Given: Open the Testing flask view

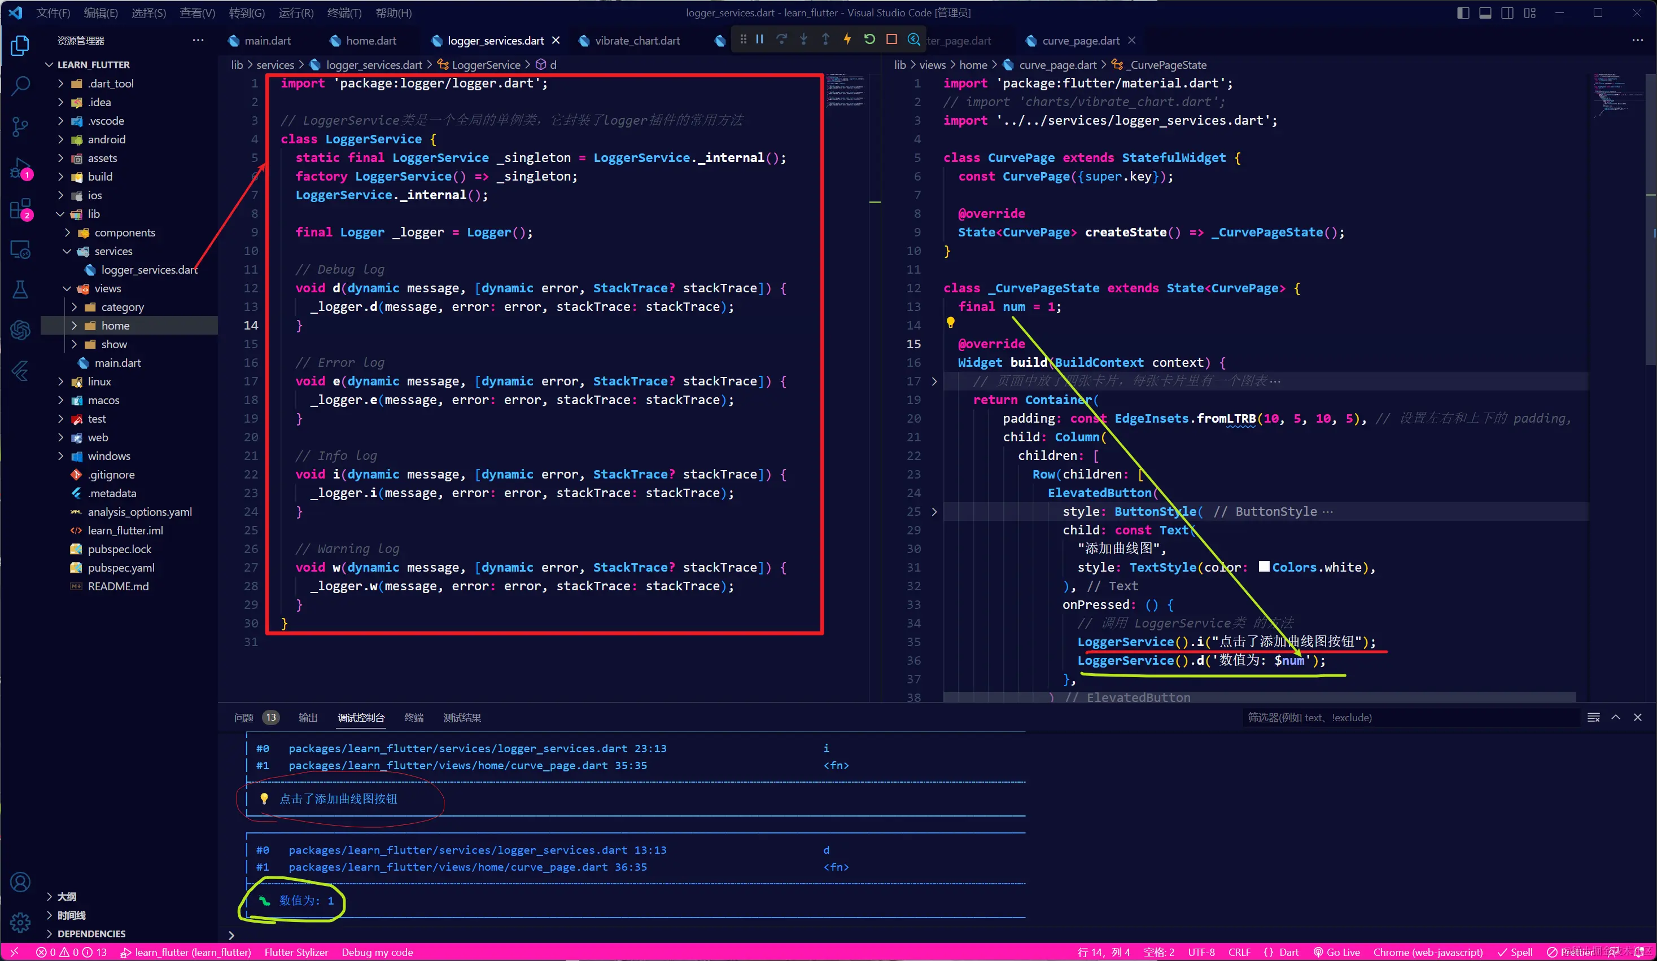Looking at the screenshot, I should pyautogui.click(x=20, y=289).
